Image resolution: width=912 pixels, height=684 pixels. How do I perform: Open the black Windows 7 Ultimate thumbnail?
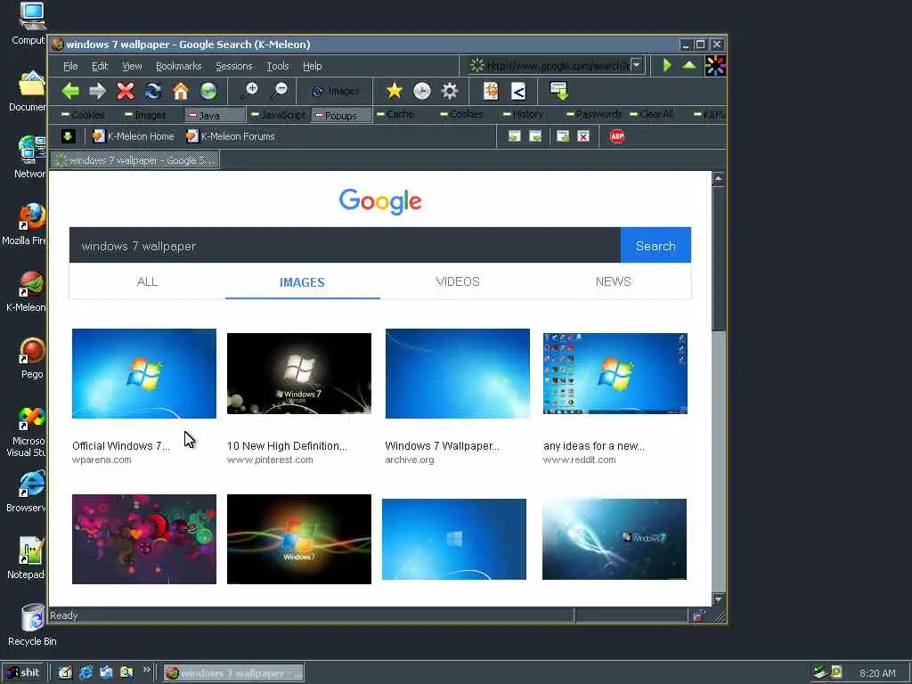[299, 373]
